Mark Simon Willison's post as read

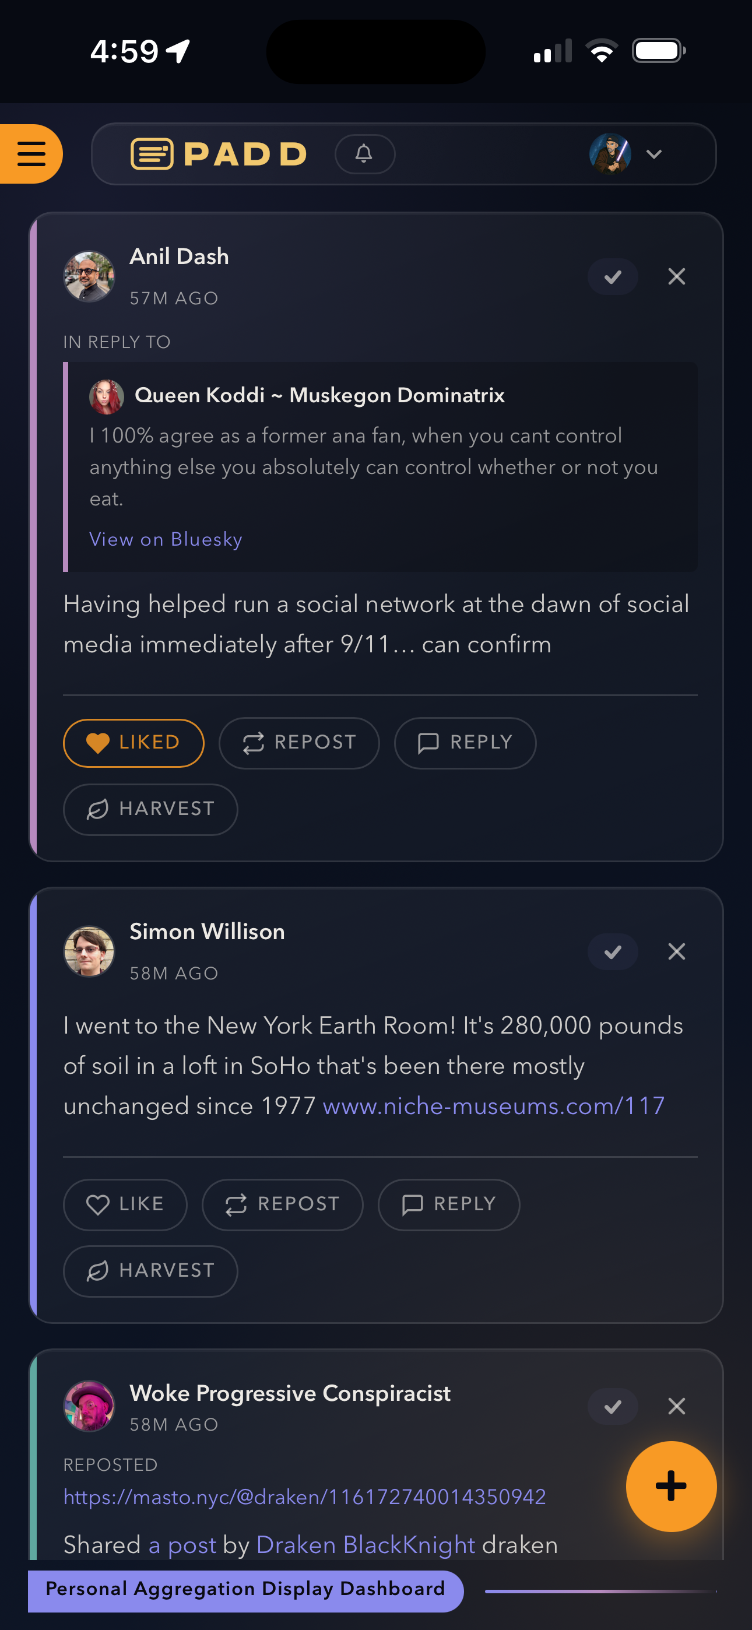612,951
